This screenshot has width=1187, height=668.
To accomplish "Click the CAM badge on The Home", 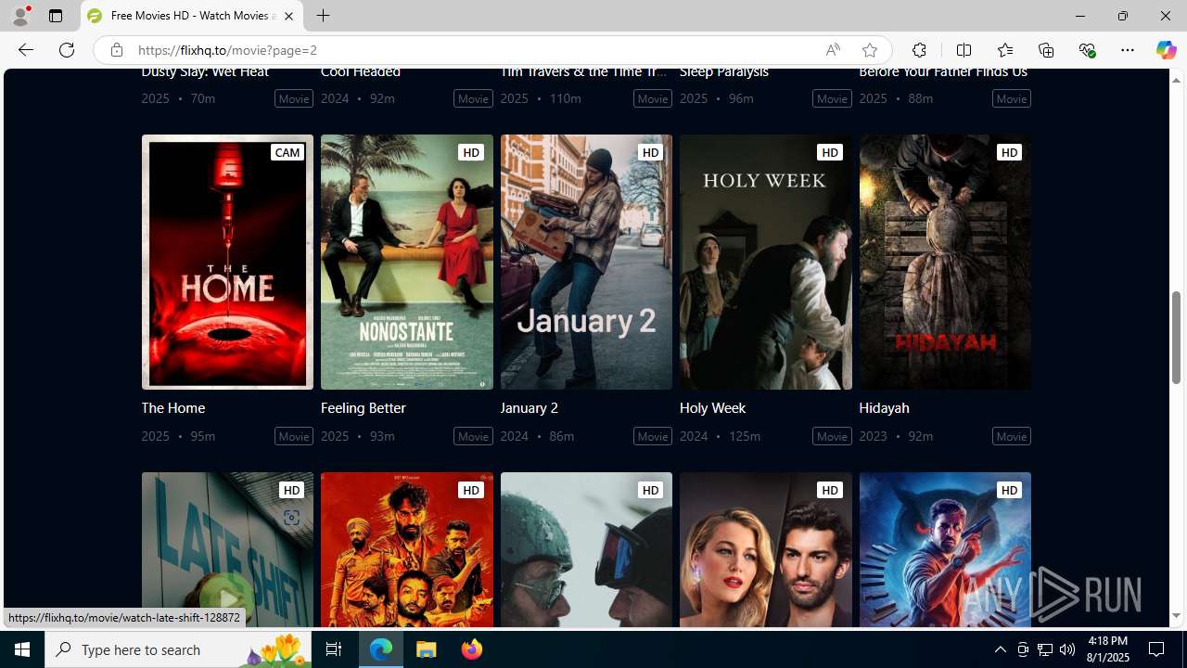I will tap(287, 152).
